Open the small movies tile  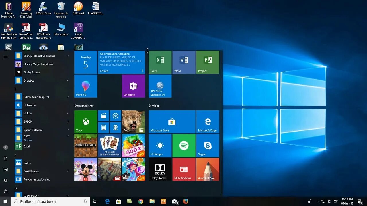click(104, 116)
